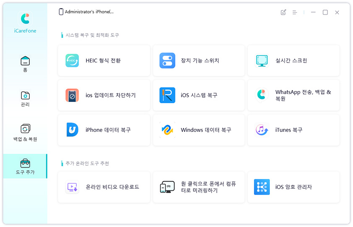Open 원 클릭으로 폰에서 컴퓨터로 미러링하기 label

point(209,187)
